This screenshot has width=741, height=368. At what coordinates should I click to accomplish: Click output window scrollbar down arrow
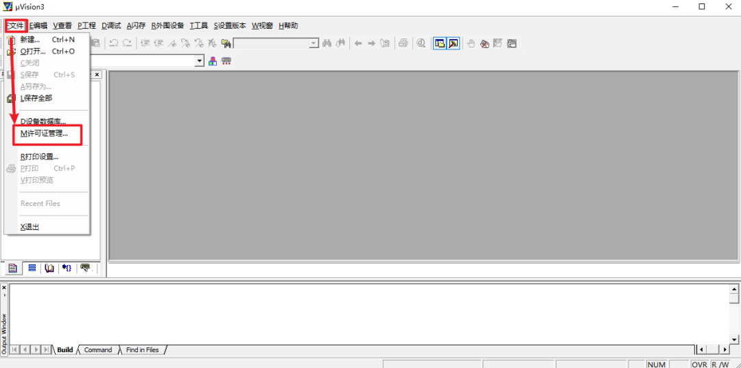click(x=734, y=340)
